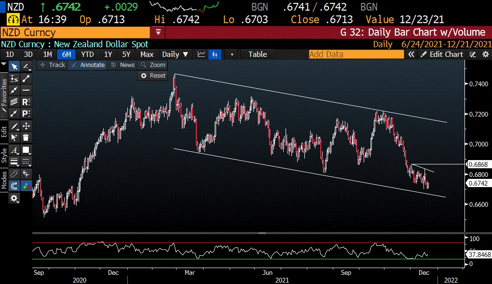This screenshot has height=284, width=492.
Task: Open the percent change measurement tool
Action: [14, 78]
